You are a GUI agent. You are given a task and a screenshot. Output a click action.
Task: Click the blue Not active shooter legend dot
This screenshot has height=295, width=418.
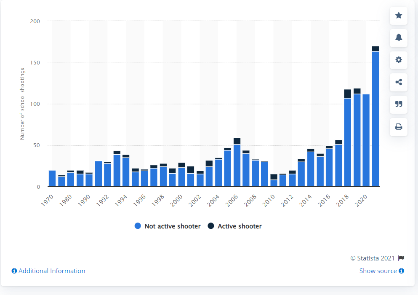click(138, 226)
